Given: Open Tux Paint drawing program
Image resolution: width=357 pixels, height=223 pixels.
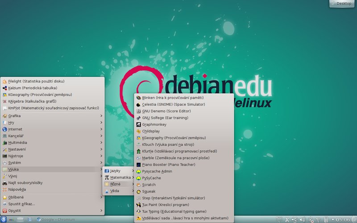Looking at the screenshot, I should coord(184,205).
